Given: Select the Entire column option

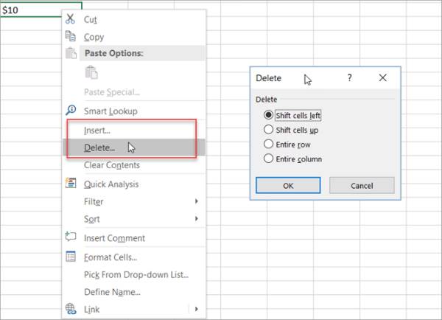Looking at the screenshot, I should [x=292, y=159].
